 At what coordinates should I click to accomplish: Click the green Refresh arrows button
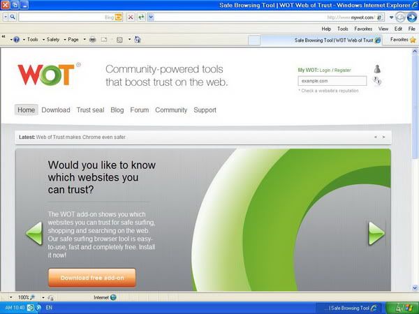point(141,17)
